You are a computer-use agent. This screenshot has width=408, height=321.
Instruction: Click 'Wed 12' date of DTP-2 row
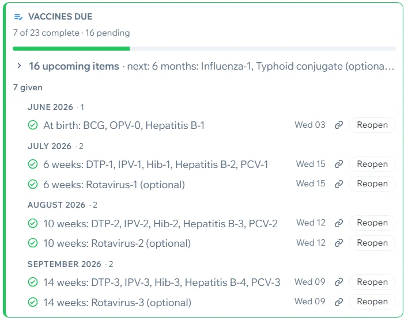coord(311,223)
